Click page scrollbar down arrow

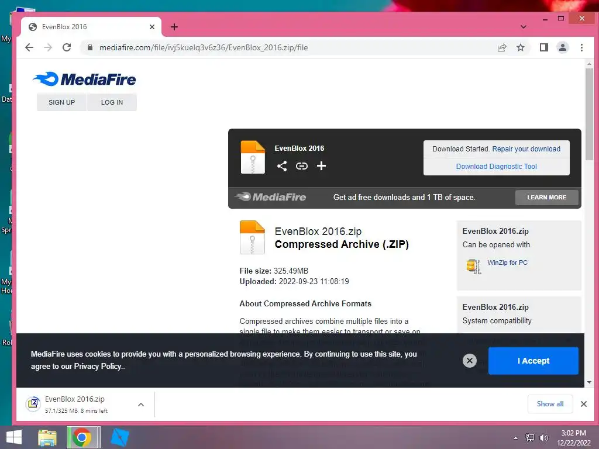[x=589, y=382]
